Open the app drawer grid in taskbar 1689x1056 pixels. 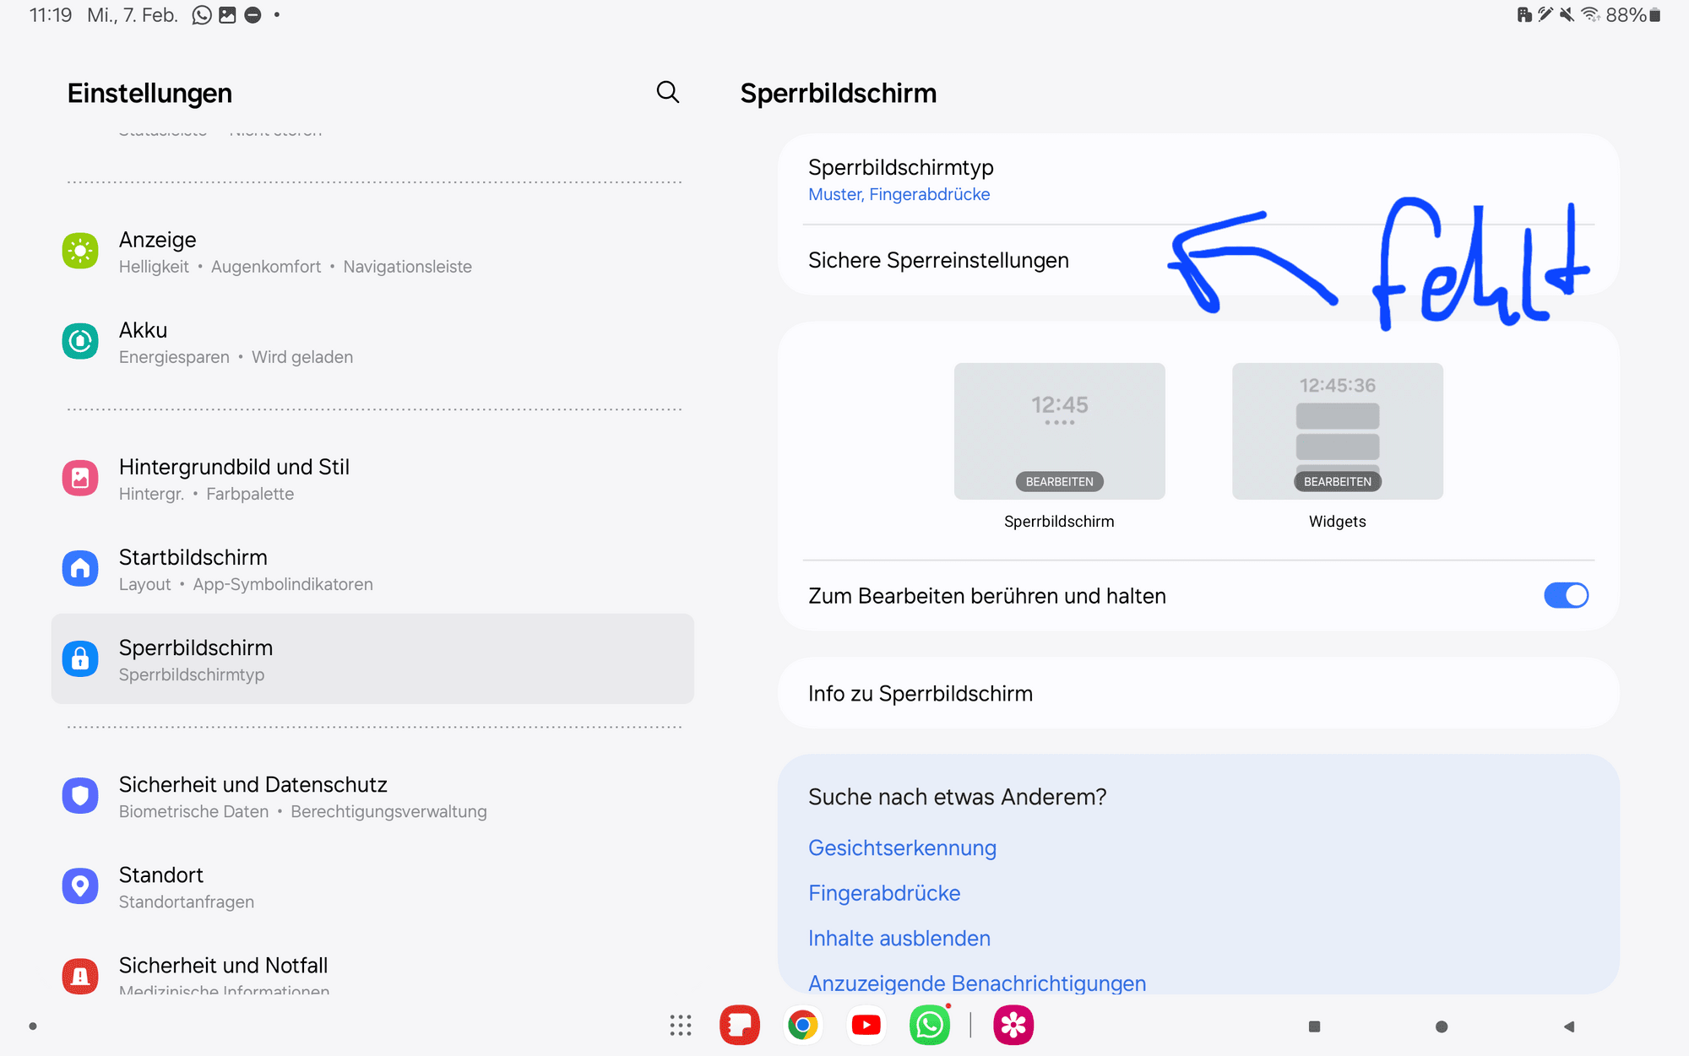[x=680, y=1026]
